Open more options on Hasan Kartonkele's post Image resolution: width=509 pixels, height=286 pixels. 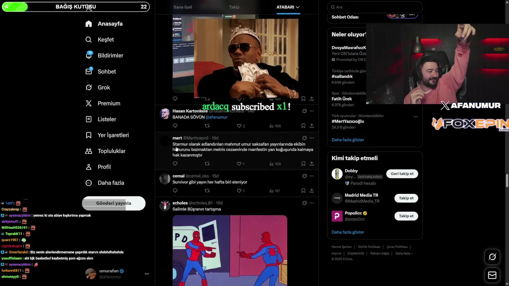point(312,111)
